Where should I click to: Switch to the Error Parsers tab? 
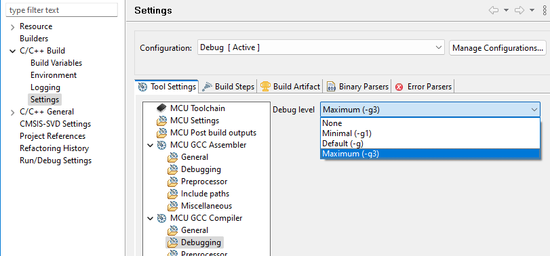click(423, 87)
